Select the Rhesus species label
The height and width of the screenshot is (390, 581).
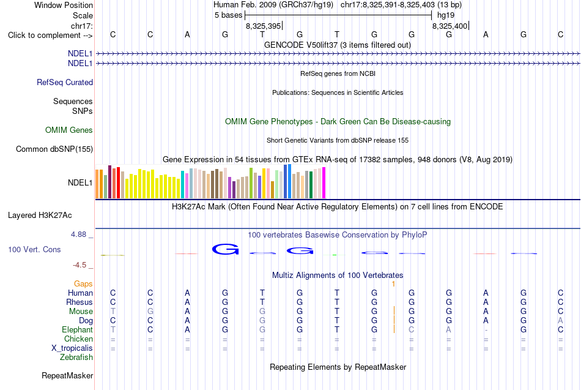point(80,302)
